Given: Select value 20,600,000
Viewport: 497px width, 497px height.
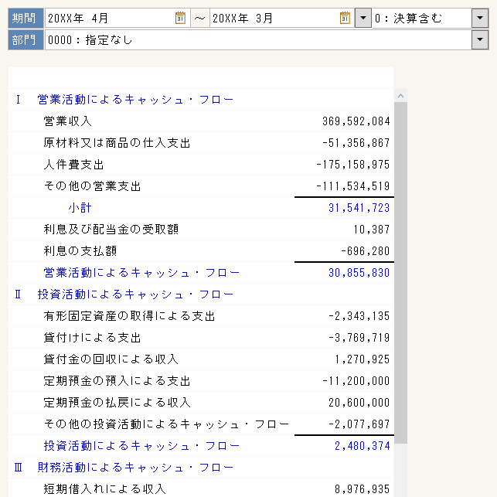Looking at the screenshot, I should click(359, 403).
